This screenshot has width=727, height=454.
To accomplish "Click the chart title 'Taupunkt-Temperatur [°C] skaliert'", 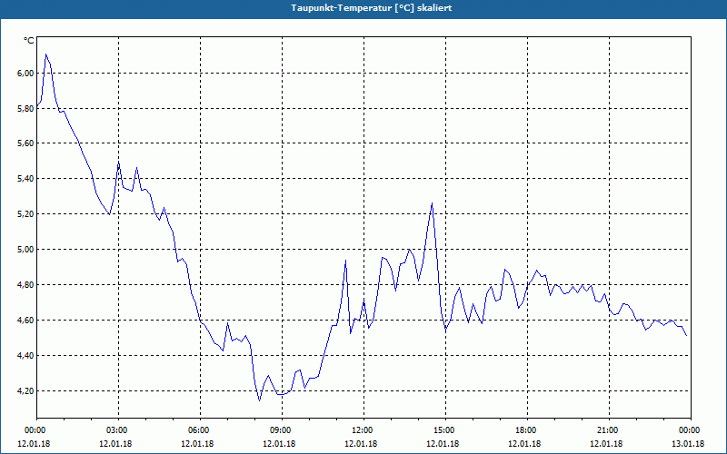I will click(372, 8).
